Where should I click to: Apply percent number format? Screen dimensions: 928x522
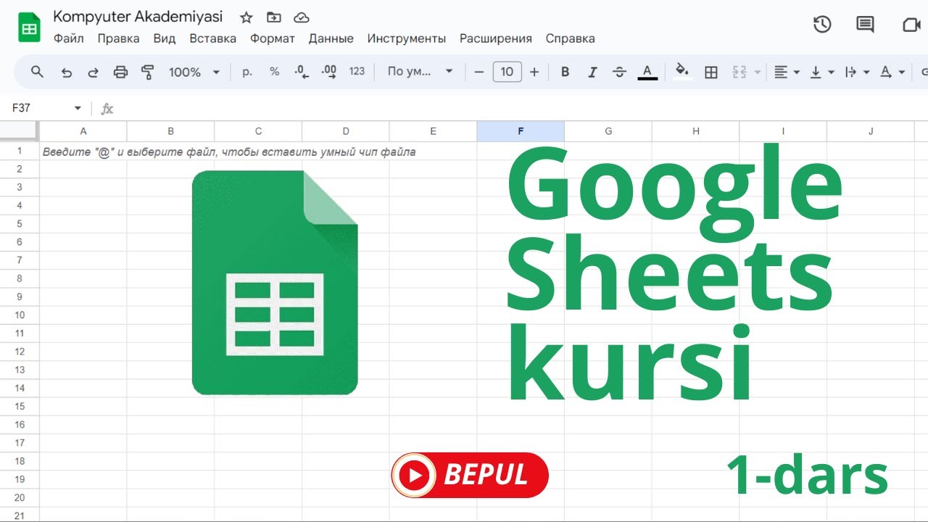274,72
